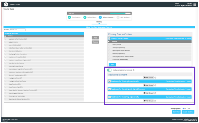Image resolution: width=199 pixels, height=123 pixels.
Task: Expand Readiness for Reasoning Algebraically group
Action: pos(109,97)
